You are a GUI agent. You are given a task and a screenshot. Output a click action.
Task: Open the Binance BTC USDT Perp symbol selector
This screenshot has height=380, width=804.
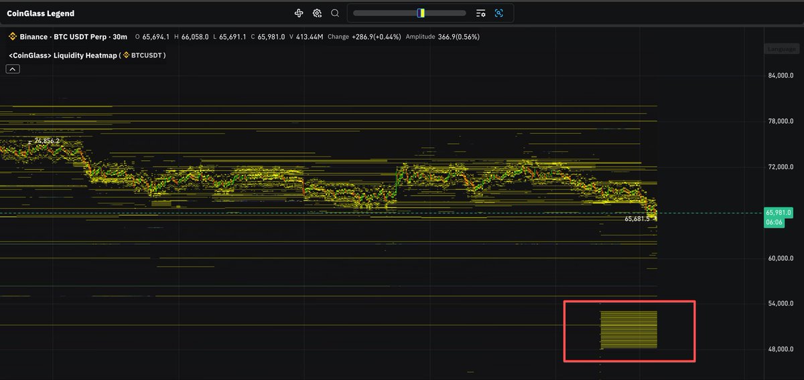click(x=73, y=37)
